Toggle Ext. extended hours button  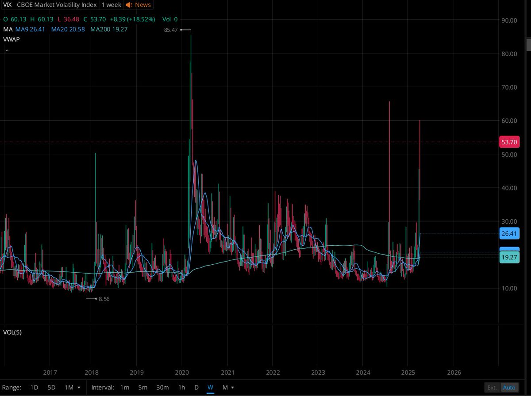tap(492, 388)
